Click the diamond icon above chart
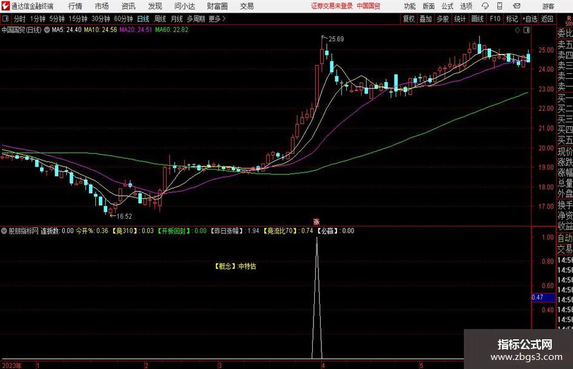The width and height of the screenshot is (573, 369). [517, 30]
